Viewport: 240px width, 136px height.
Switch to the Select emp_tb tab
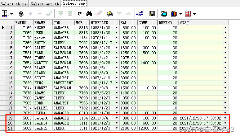click(45, 4)
